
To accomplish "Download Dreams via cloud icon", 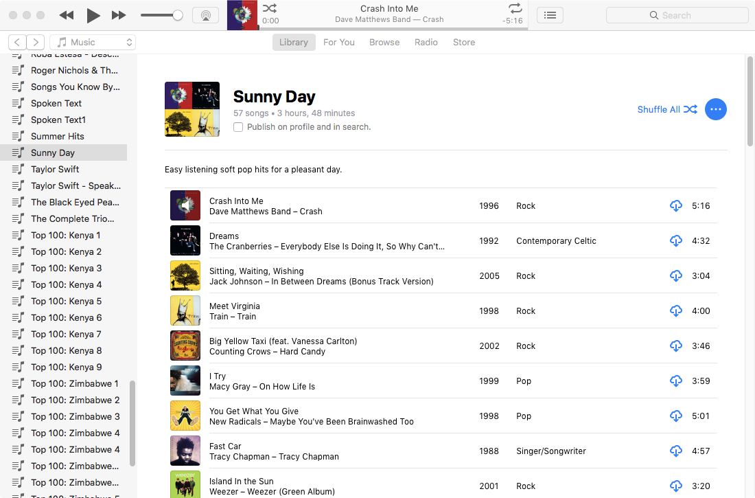I will pyautogui.click(x=675, y=241).
